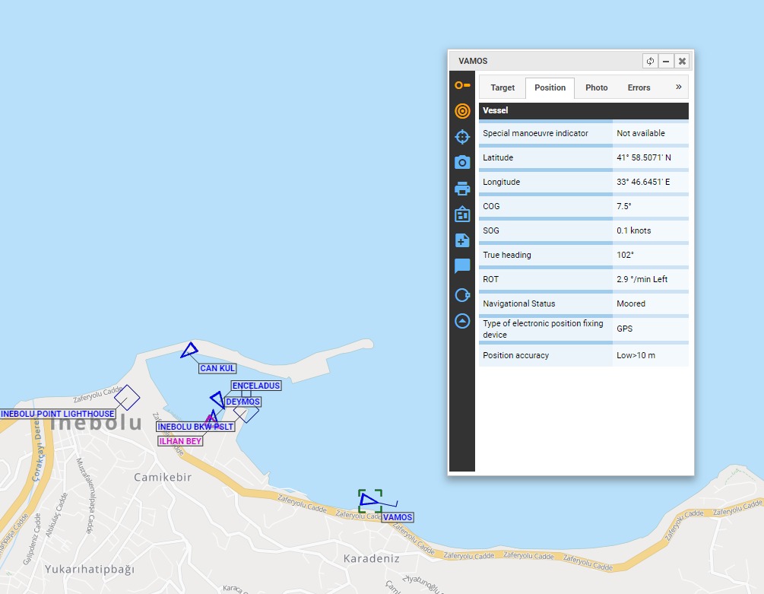Select the Errors tab
Image resolution: width=764 pixels, height=594 pixels.
(639, 87)
